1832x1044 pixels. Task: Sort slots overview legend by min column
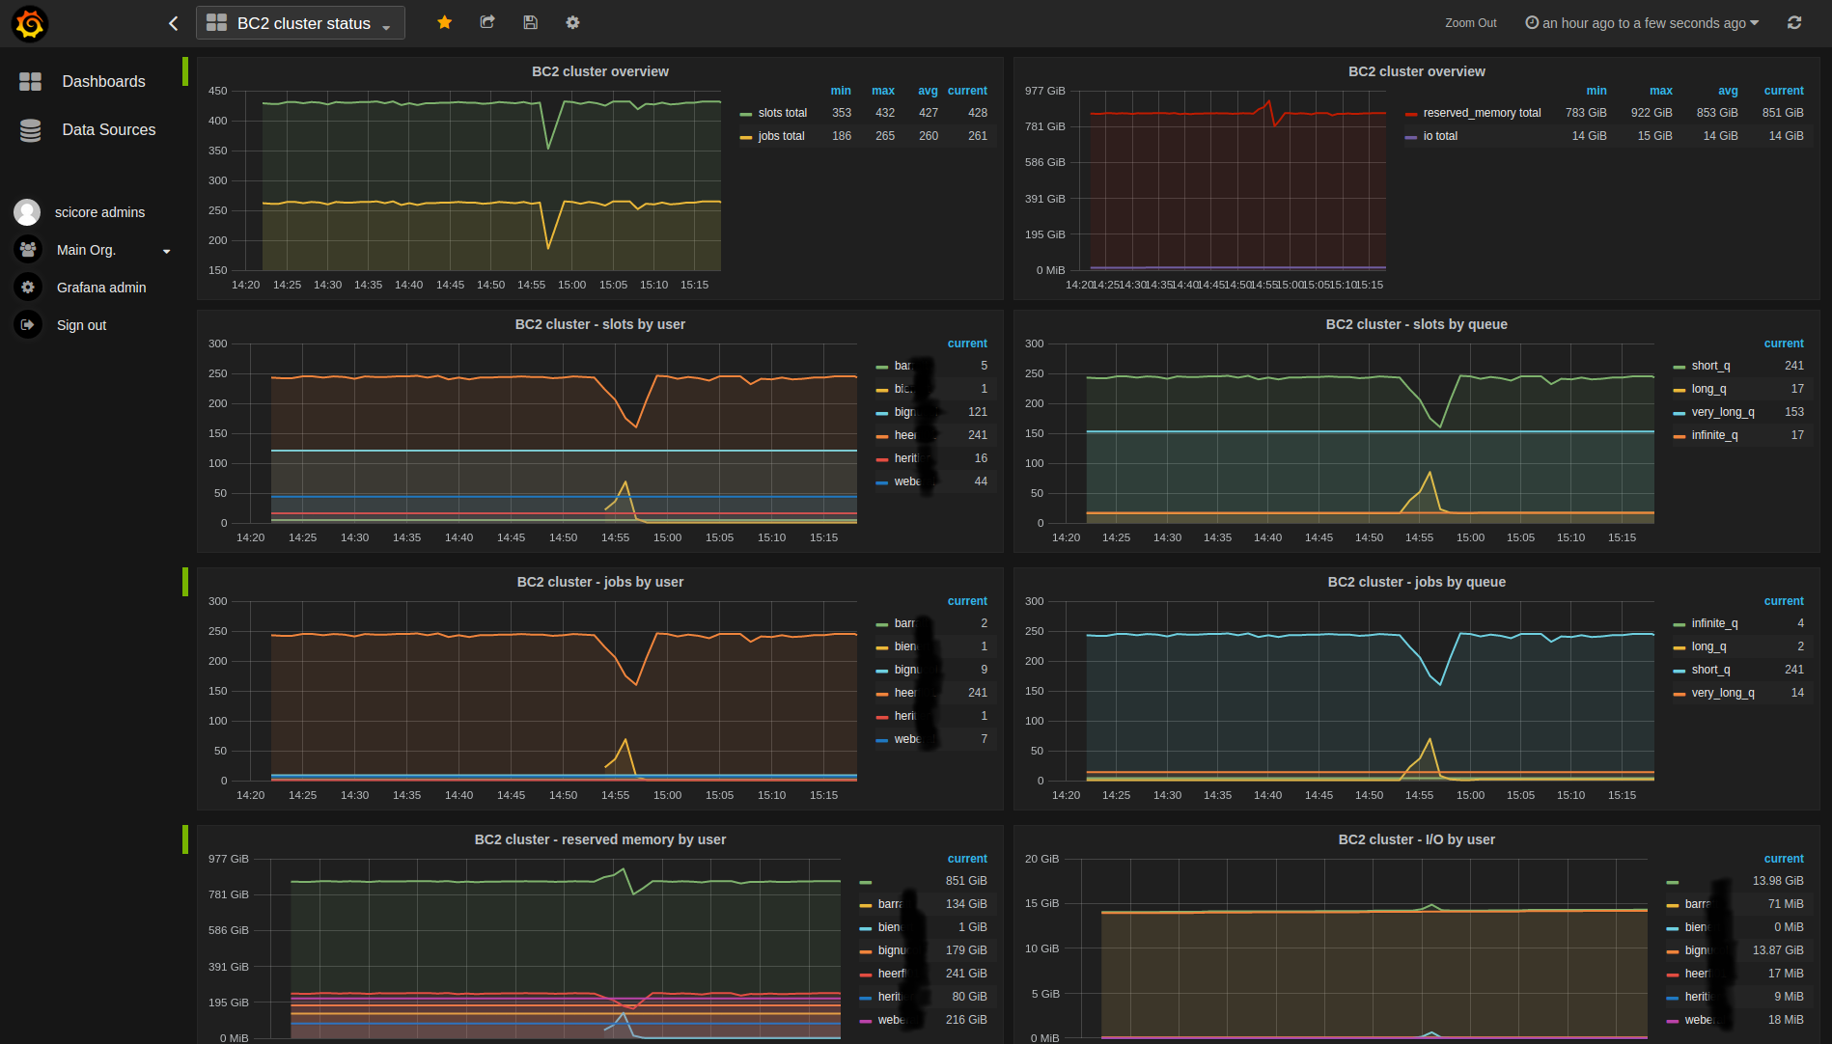841,91
